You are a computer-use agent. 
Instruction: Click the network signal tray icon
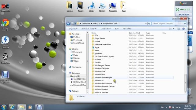[x=177, y=107]
